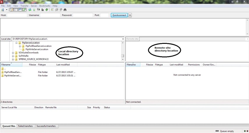Screen dimensions: 249x133
Task: Sort local files by Filetype column
Action: tap(46, 64)
